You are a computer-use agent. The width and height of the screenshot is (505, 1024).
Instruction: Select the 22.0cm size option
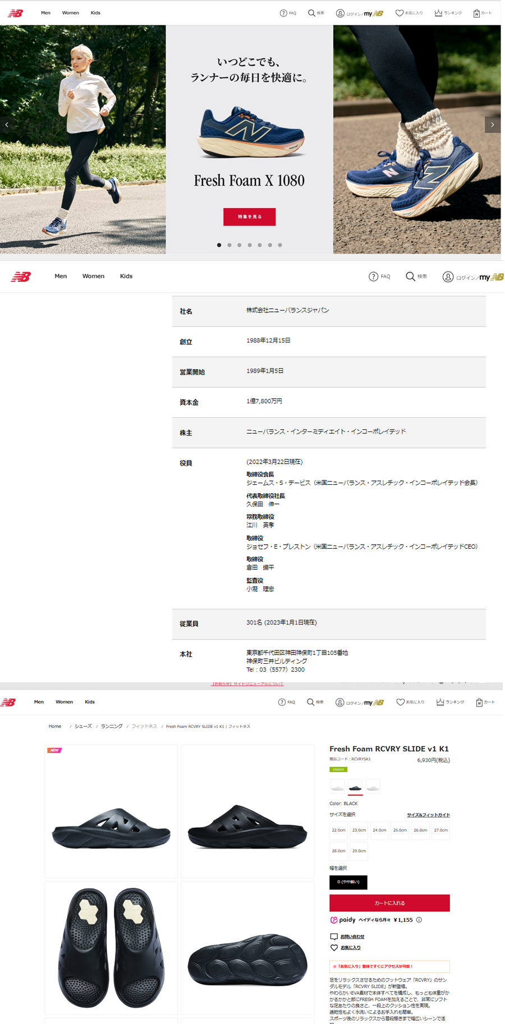pyautogui.click(x=339, y=830)
